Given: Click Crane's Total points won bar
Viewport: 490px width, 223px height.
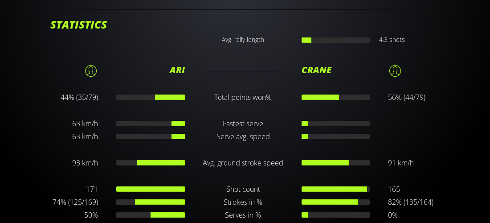Looking at the screenshot, I should coord(335,97).
